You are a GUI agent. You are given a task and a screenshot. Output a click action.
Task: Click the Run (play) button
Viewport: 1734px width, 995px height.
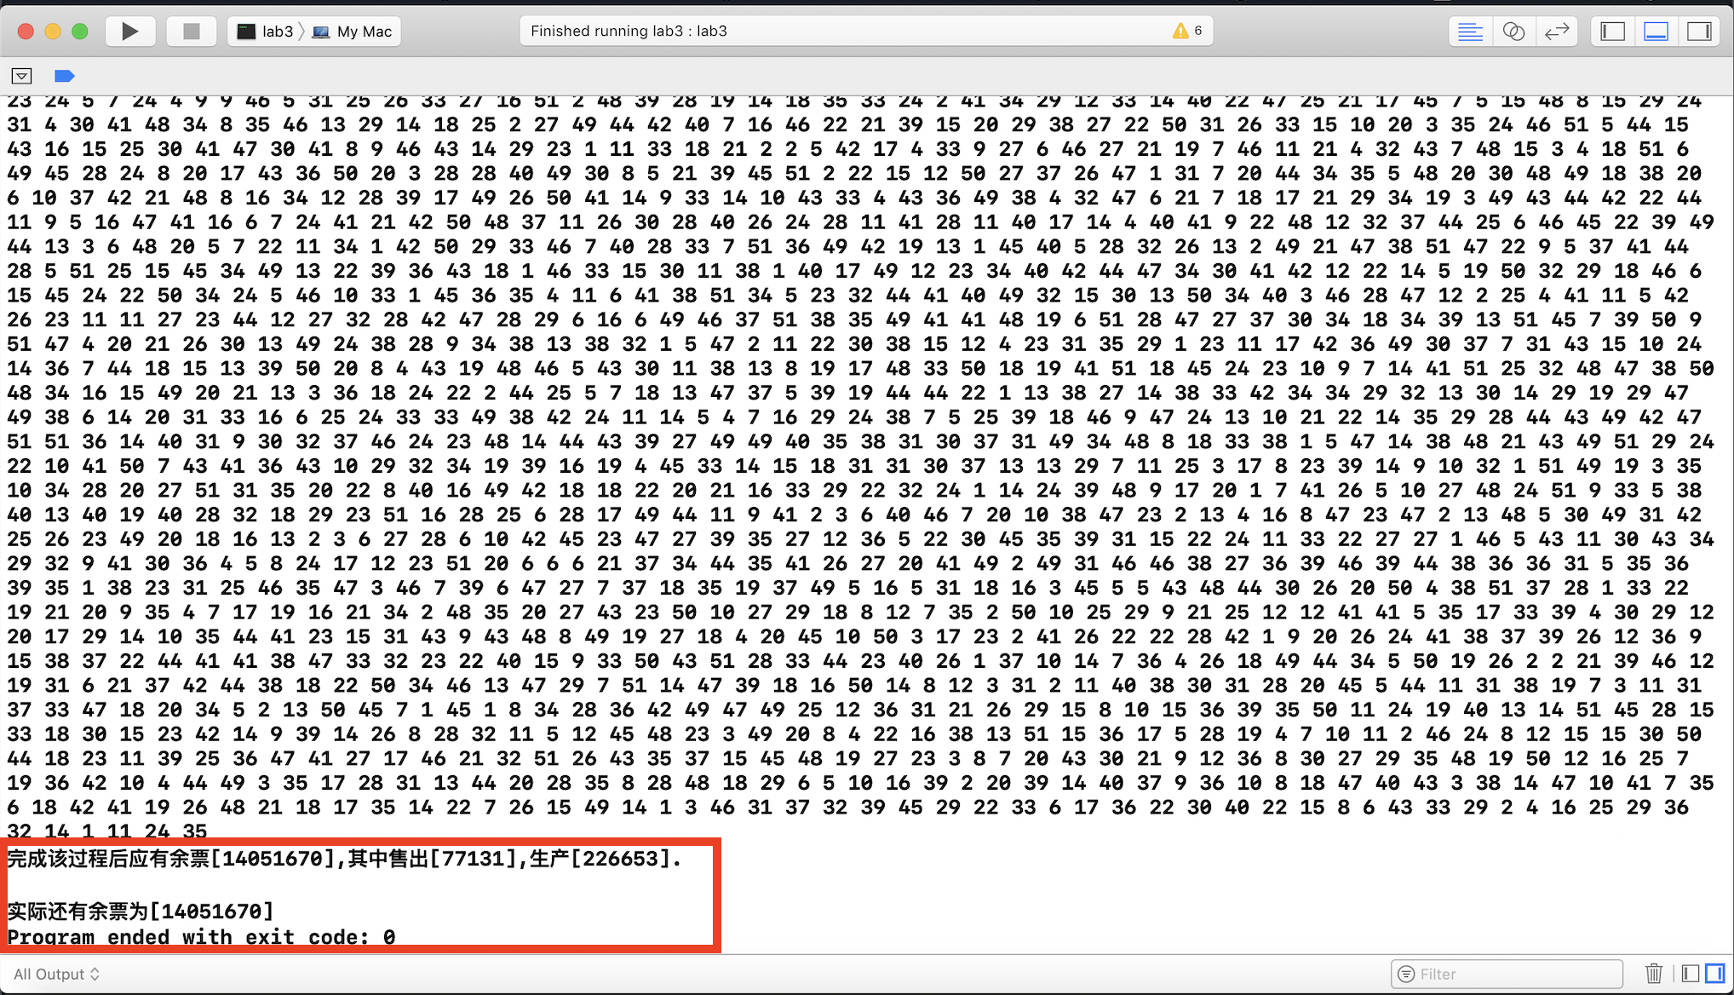click(x=129, y=32)
